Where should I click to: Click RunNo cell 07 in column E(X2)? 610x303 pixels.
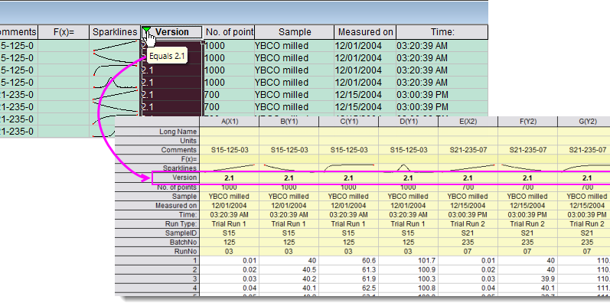pyautogui.click(x=468, y=252)
